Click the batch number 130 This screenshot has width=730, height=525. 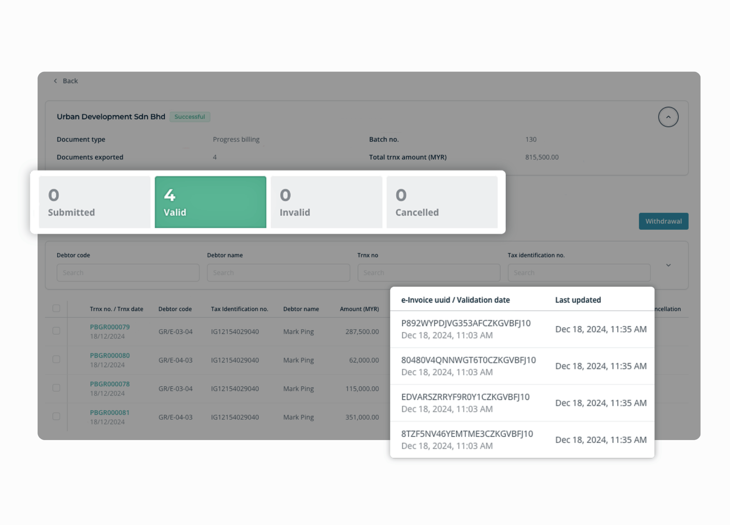tap(531, 139)
